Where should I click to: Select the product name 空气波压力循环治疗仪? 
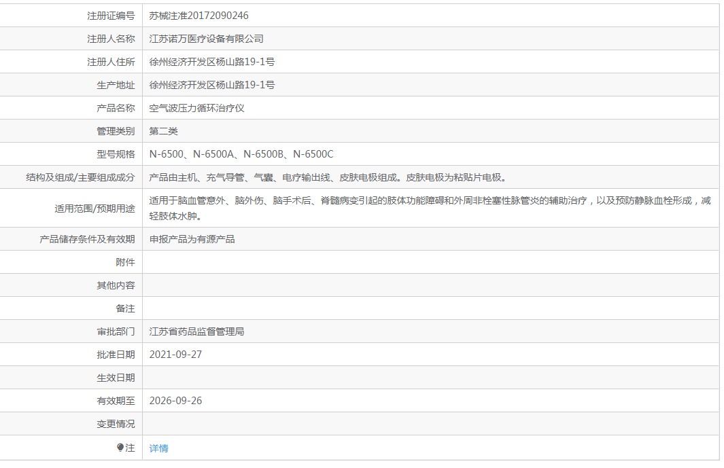199,107
